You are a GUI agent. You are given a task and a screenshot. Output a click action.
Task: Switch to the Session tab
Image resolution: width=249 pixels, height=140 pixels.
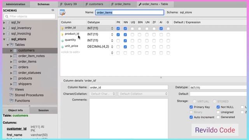44,110
